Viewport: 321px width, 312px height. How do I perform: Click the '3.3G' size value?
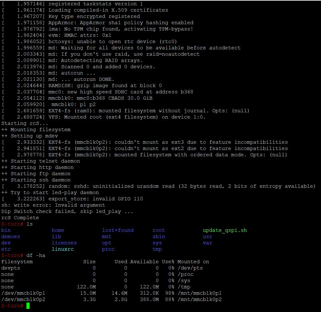(x=89, y=299)
